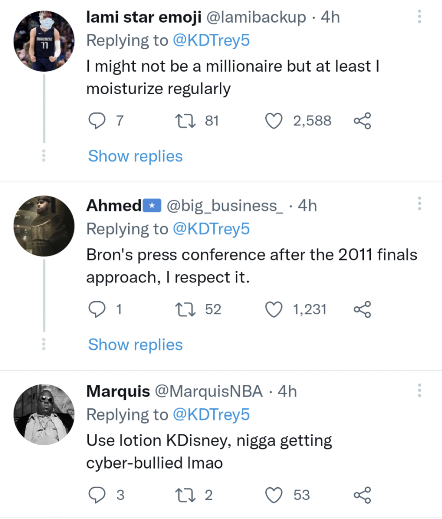The image size is (442, 519).
Task: Share Ahmed's press conference tweet
Action: click(x=362, y=309)
